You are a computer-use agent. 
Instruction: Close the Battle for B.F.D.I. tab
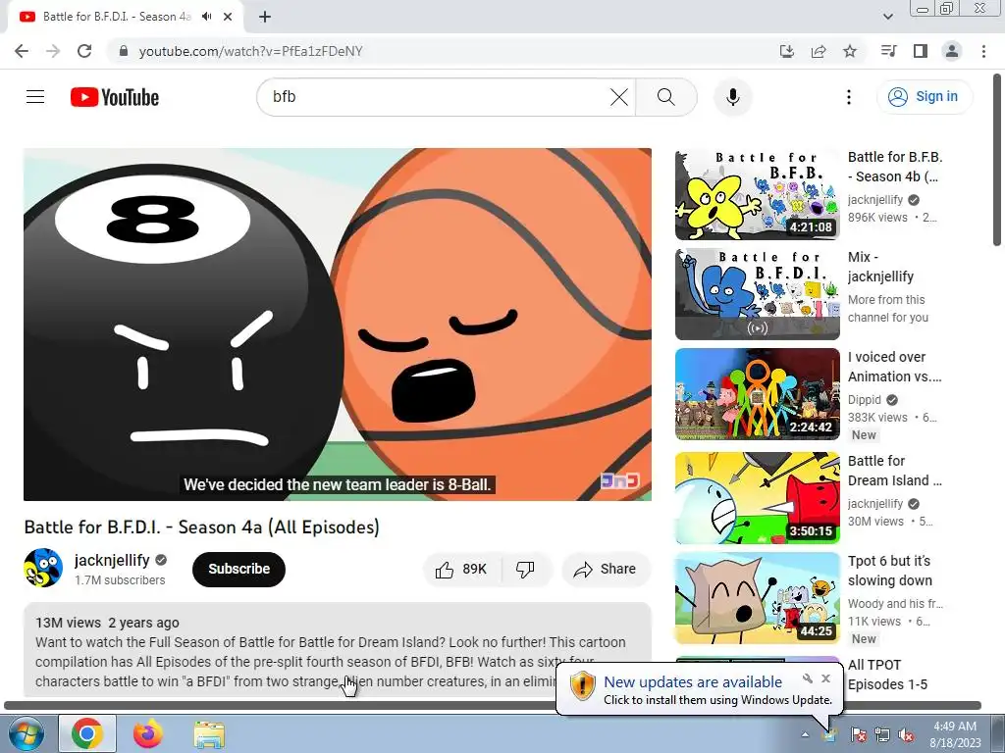(x=228, y=17)
